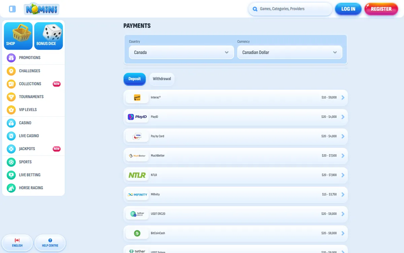Toggle the sidebar collapse icon

coord(12,9)
